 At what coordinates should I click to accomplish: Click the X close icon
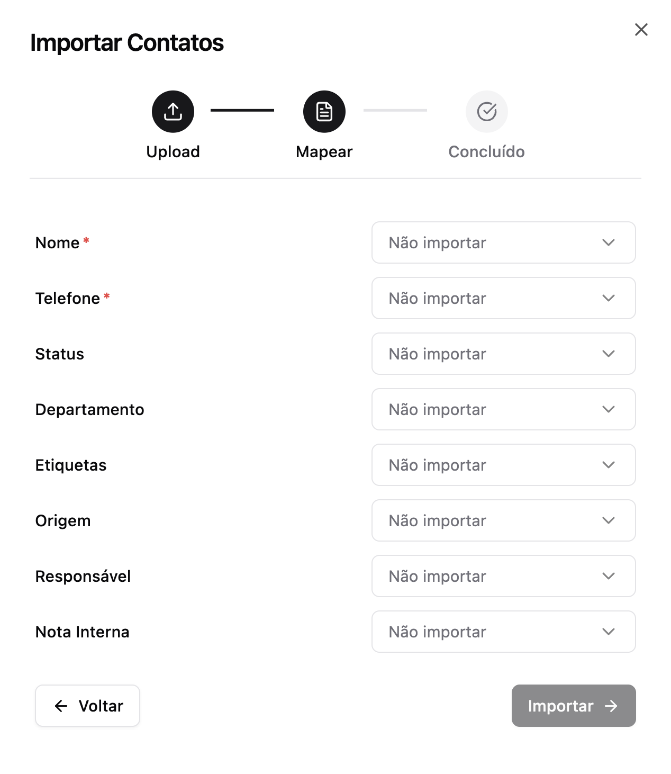point(641,30)
